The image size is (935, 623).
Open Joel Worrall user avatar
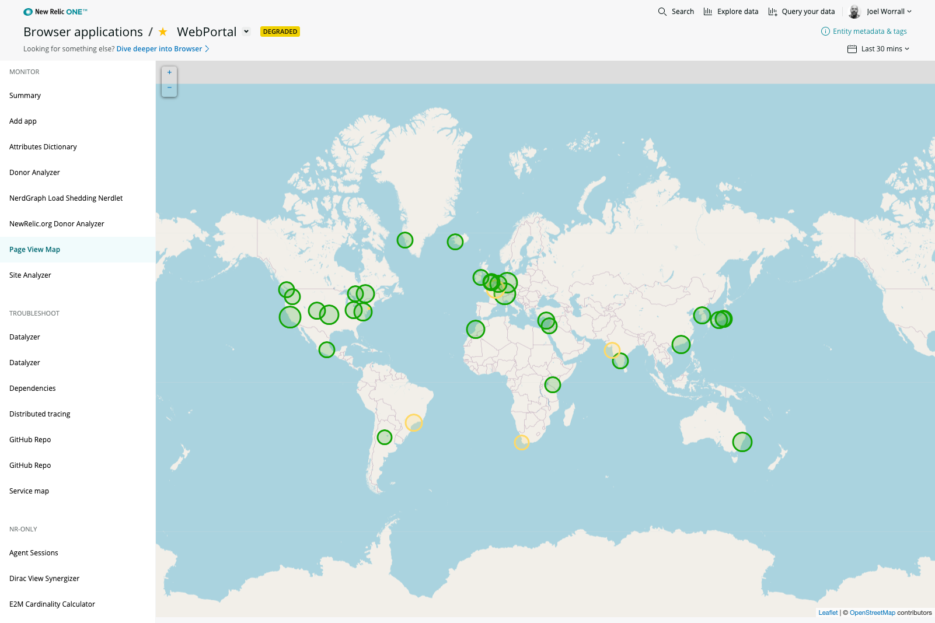point(854,12)
